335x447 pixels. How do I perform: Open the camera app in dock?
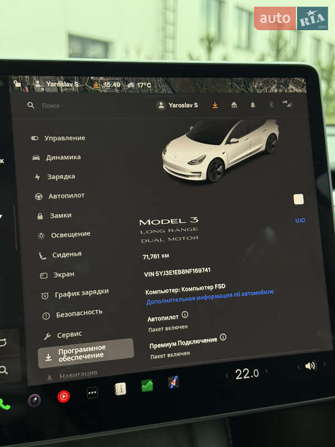(x=35, y=400)
